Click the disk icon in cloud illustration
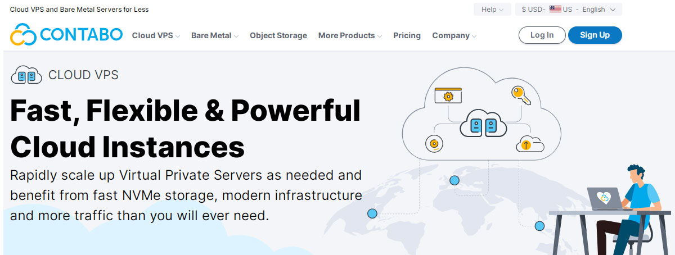The width and height of the screenshot is (675, 255). click(434, 144)
